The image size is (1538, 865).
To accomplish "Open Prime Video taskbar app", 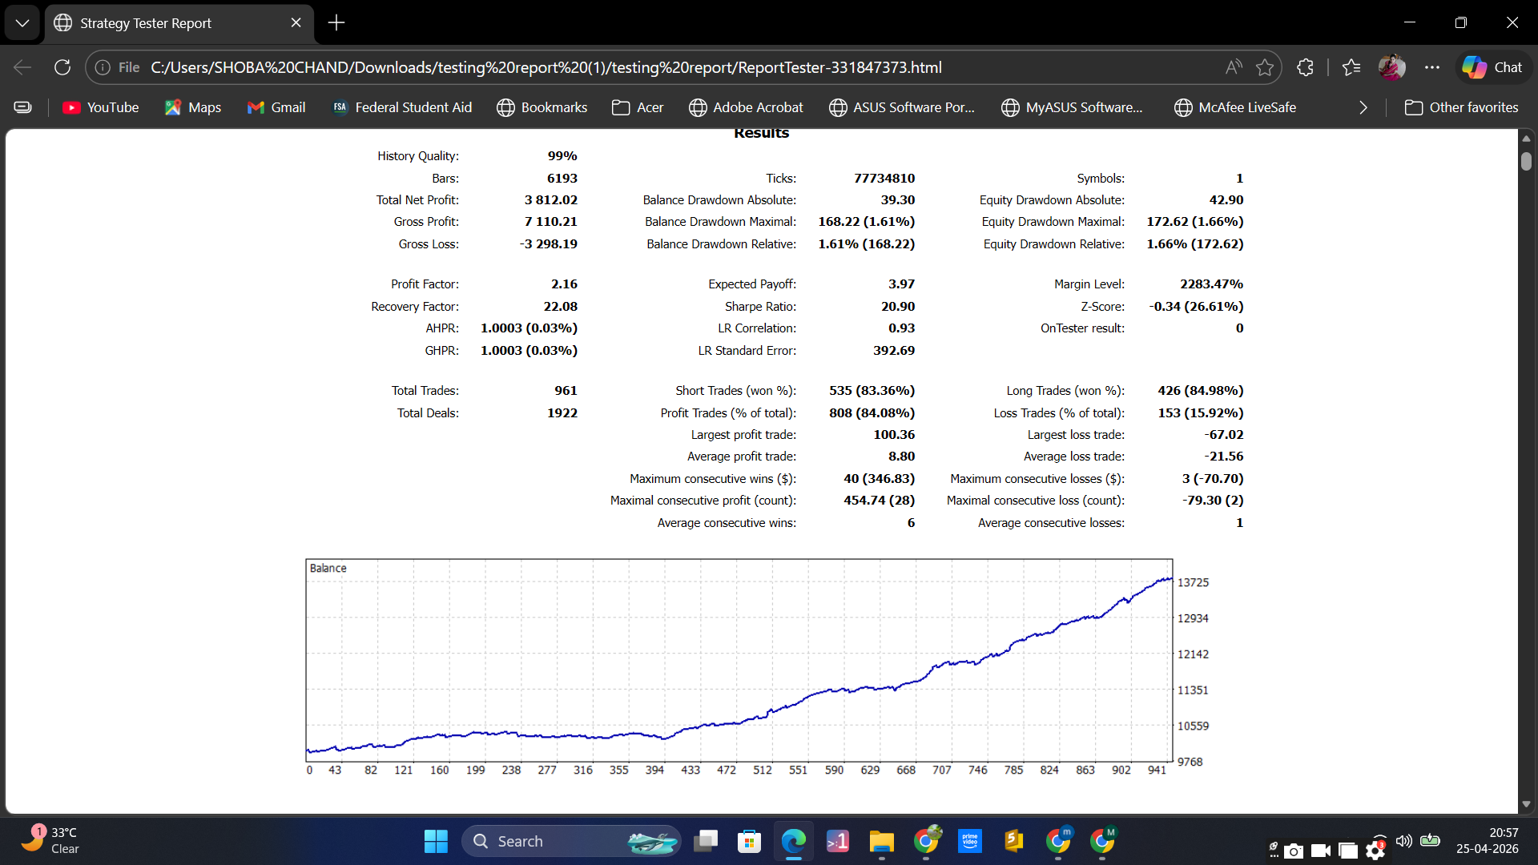I will click(x=969, y=841).
